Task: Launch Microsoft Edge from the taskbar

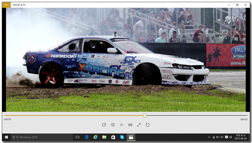Action: coord(87,137)
